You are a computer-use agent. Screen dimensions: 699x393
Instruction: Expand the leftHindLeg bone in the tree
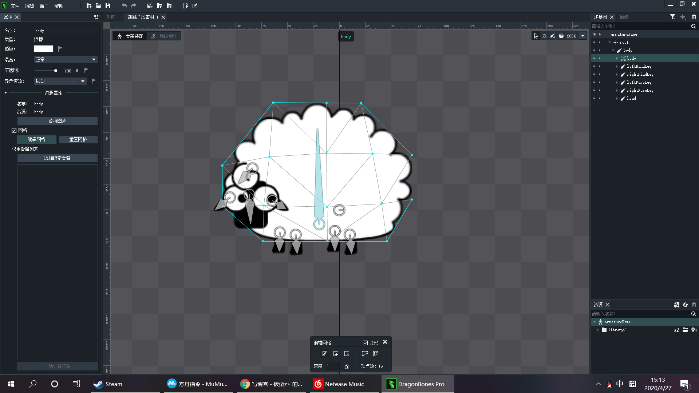click(x=617, y=67)
